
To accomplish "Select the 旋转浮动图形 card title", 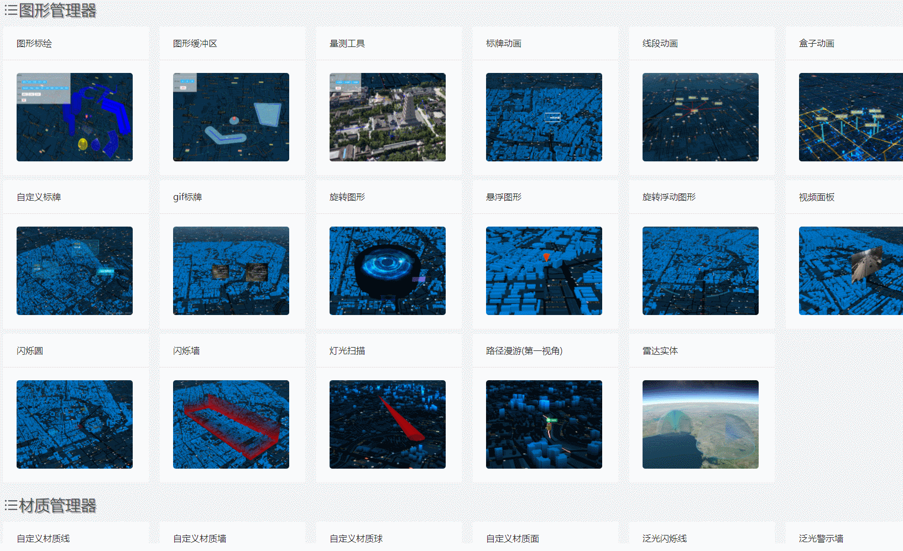I will [669, 197].
